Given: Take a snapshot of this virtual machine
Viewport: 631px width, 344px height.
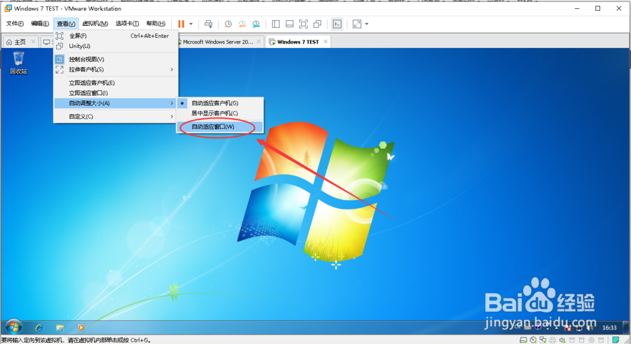Looking at the screenshot, I should pos(228,24).
